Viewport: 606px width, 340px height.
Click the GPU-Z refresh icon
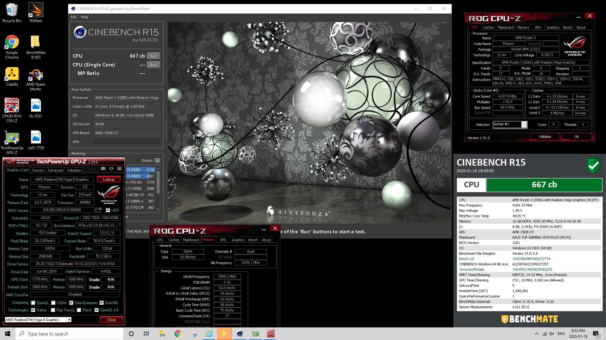[111, 169]
